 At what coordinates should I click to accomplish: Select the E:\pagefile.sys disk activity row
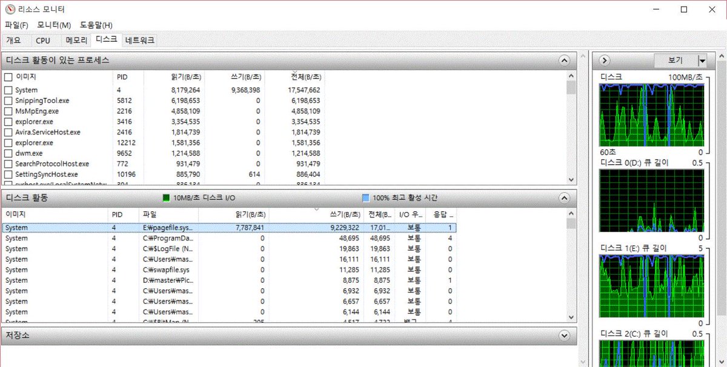(x=230, y=228)
